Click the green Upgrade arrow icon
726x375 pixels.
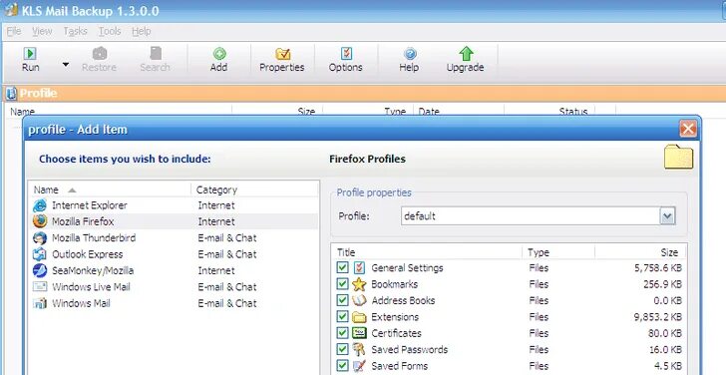pyautogui.click(x=466, y=54)
